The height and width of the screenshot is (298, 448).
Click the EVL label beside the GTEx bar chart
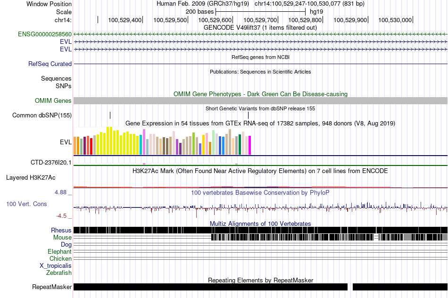[x=66, y=142]
